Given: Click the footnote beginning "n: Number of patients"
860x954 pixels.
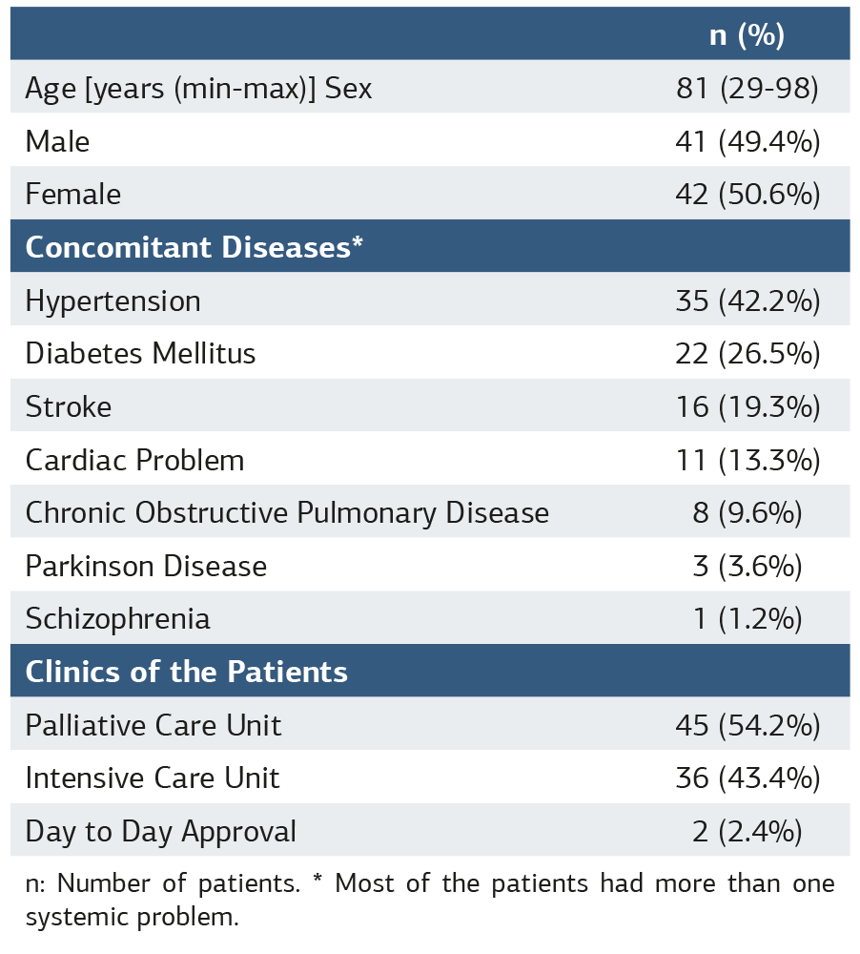Looking at the screenshot, I should [x=429, y=900].
